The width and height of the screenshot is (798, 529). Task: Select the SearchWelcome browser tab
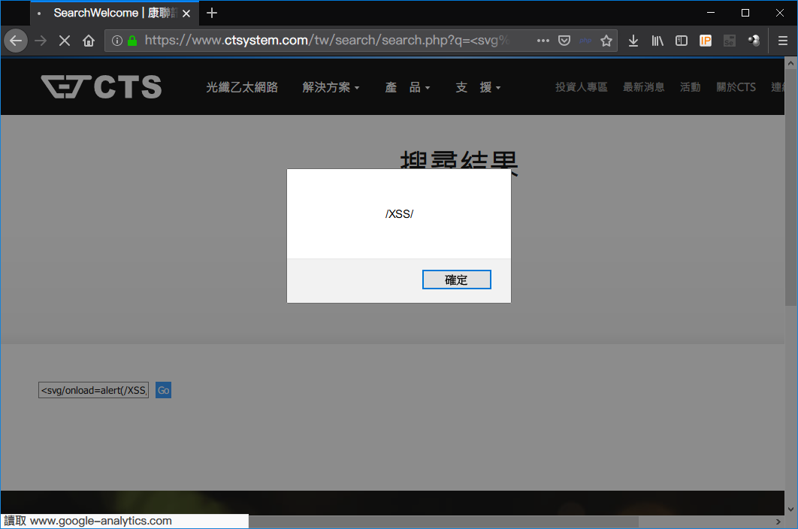[x=114, y=14]
